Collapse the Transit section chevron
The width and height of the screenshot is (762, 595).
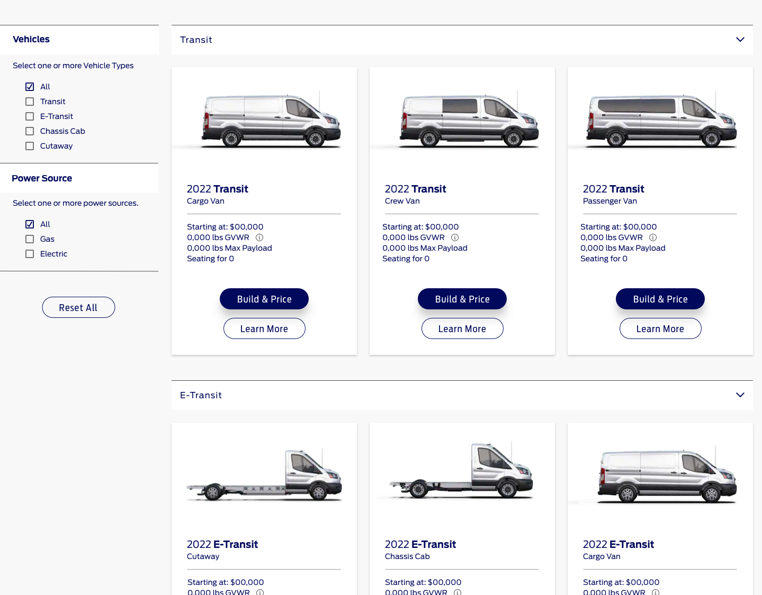click(x=740, y=40)
